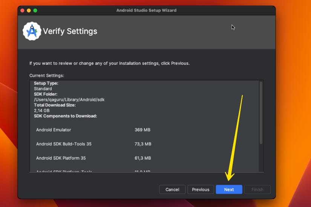Click the Next button
Screen dimensions: 311x207
(229, 189)
